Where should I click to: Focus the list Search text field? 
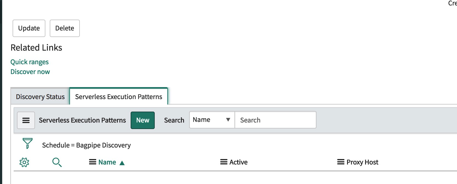[x=276, y=120]
